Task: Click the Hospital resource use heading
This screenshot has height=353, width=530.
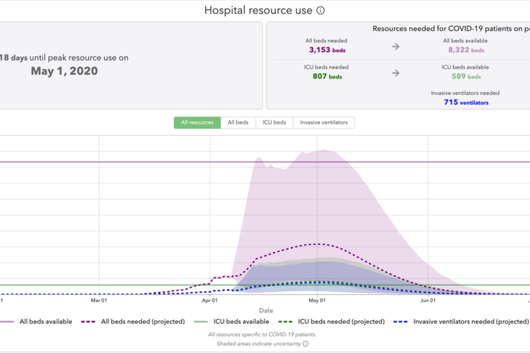Action: coord(258,11)
